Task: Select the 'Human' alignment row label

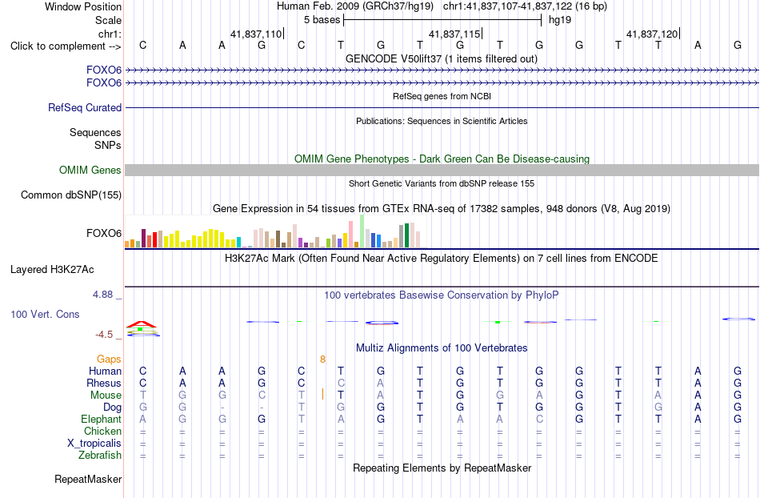Action: pyautogui.click(x=105, y=371)
